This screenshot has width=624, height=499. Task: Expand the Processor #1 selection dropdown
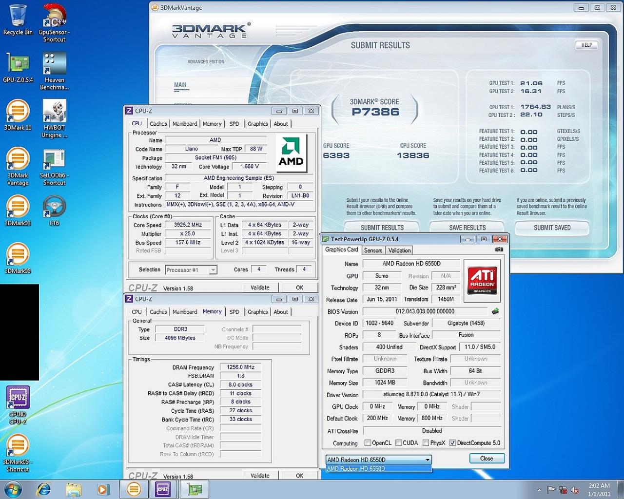click(191, 270)
